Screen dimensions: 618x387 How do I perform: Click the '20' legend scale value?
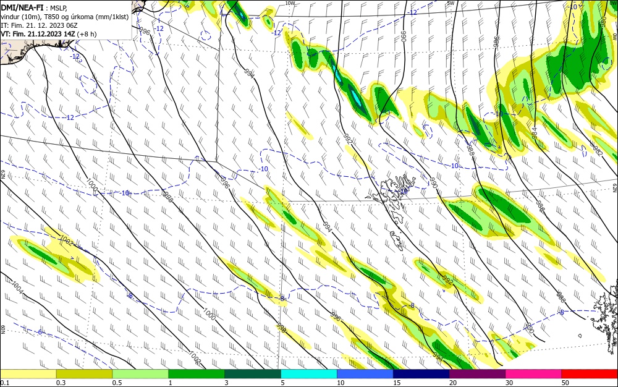tap(453, 383)
